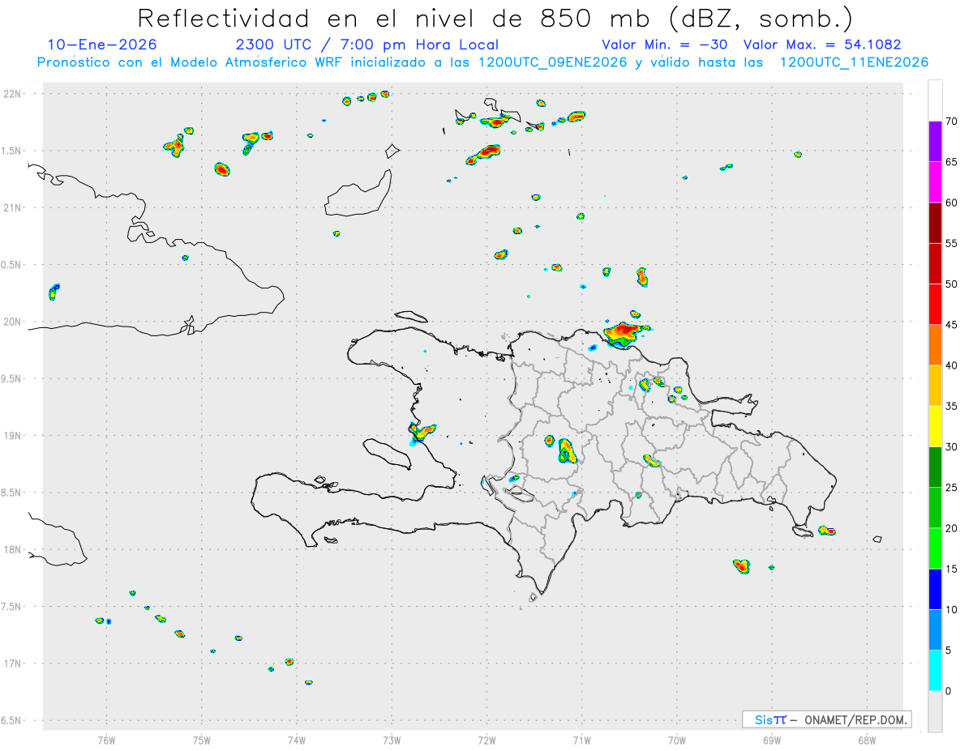Click the purple 65–70 dBZ color band

(935, 141)
